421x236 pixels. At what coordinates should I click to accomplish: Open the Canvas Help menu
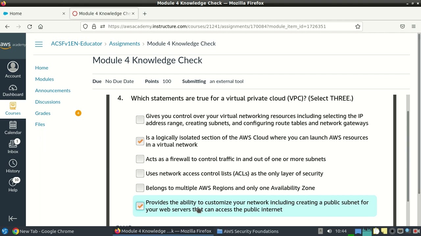[x=13, y=185]
